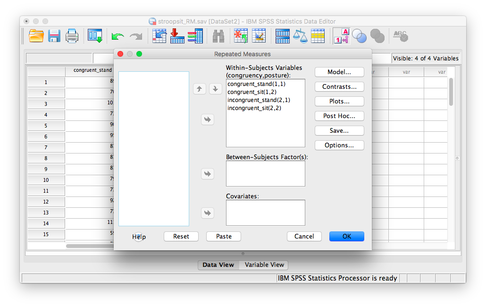Screen dimensions: 486x307
Task: Select row 15 header in data grid
Action: tap(46, 234)
